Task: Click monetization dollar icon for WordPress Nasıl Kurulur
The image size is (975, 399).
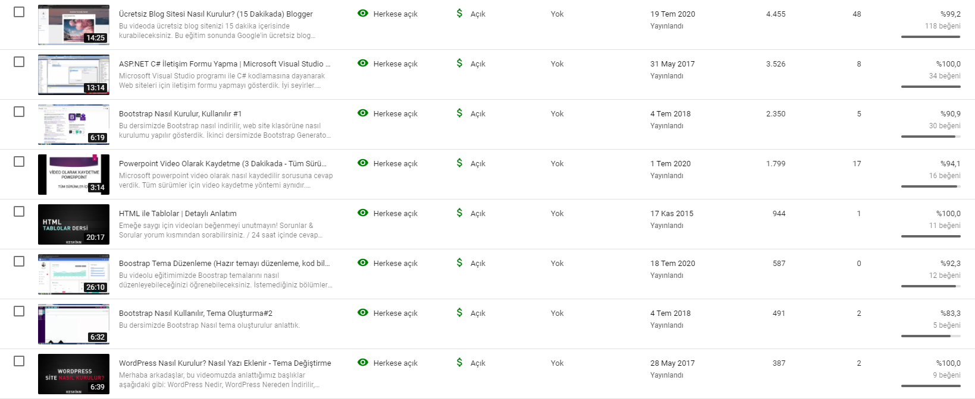Action: coord(459,362)
